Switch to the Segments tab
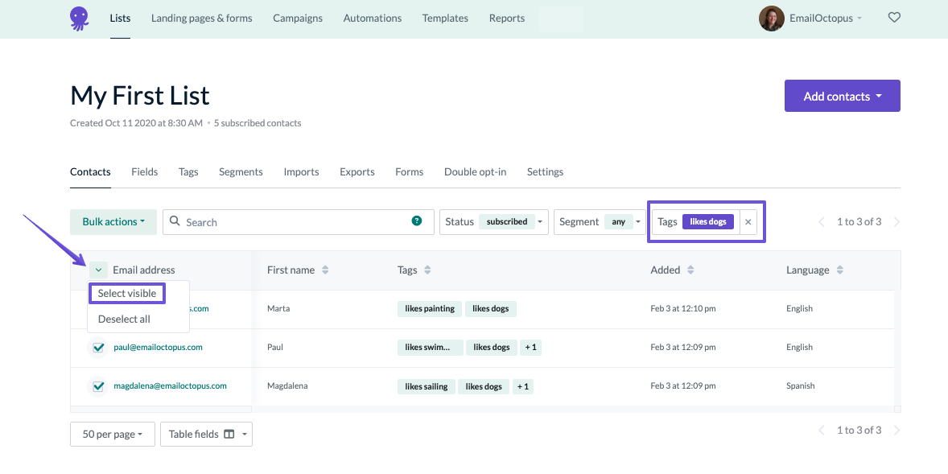 [241, 171]
